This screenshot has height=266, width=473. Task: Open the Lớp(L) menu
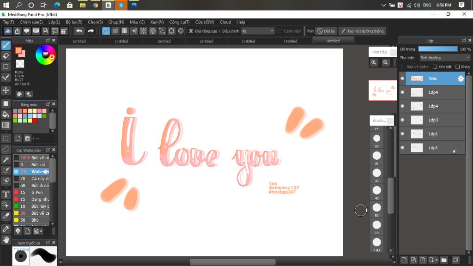[55, 22]
